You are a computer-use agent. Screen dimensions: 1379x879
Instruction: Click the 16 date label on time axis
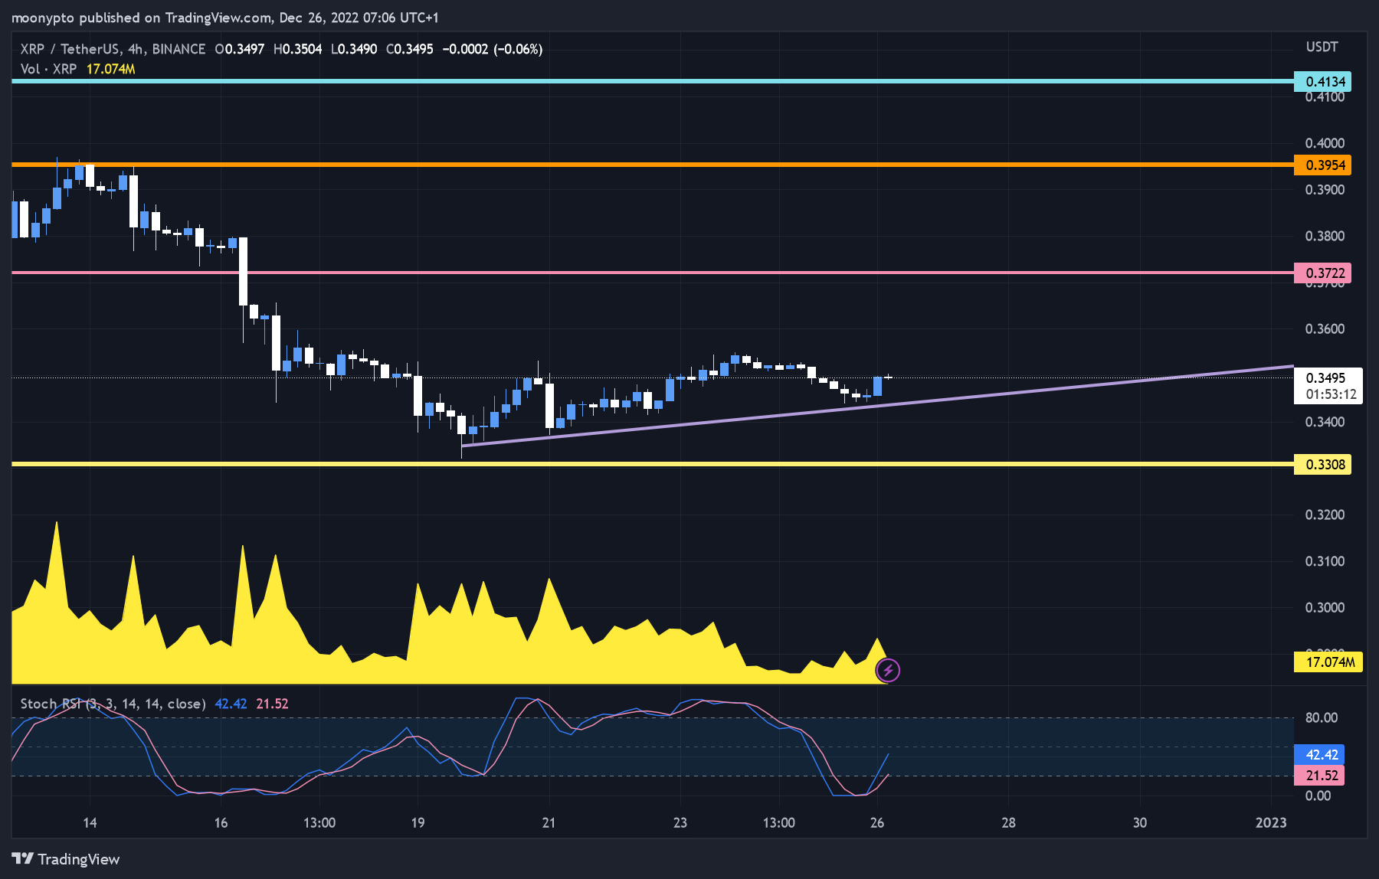click(221, 822)
